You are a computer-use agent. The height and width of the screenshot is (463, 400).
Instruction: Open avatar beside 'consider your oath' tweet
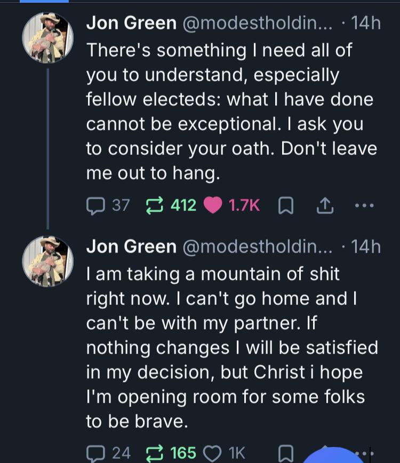click(47, 38)
